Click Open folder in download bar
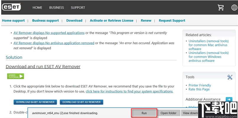Viewport: 238px width, 118px height. [x=169, y=113]
